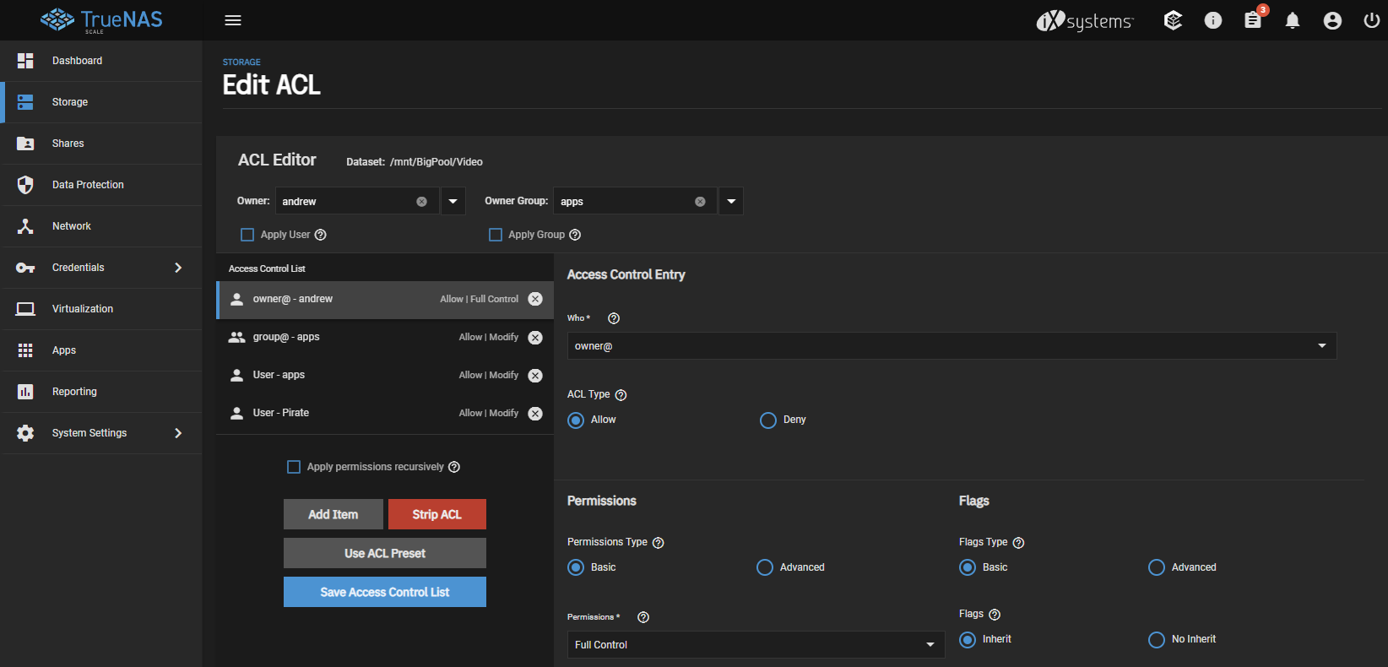Click the STORAGE breadcrumb link
Viewport: 1388px width, 667px height.
coord(241,62)
